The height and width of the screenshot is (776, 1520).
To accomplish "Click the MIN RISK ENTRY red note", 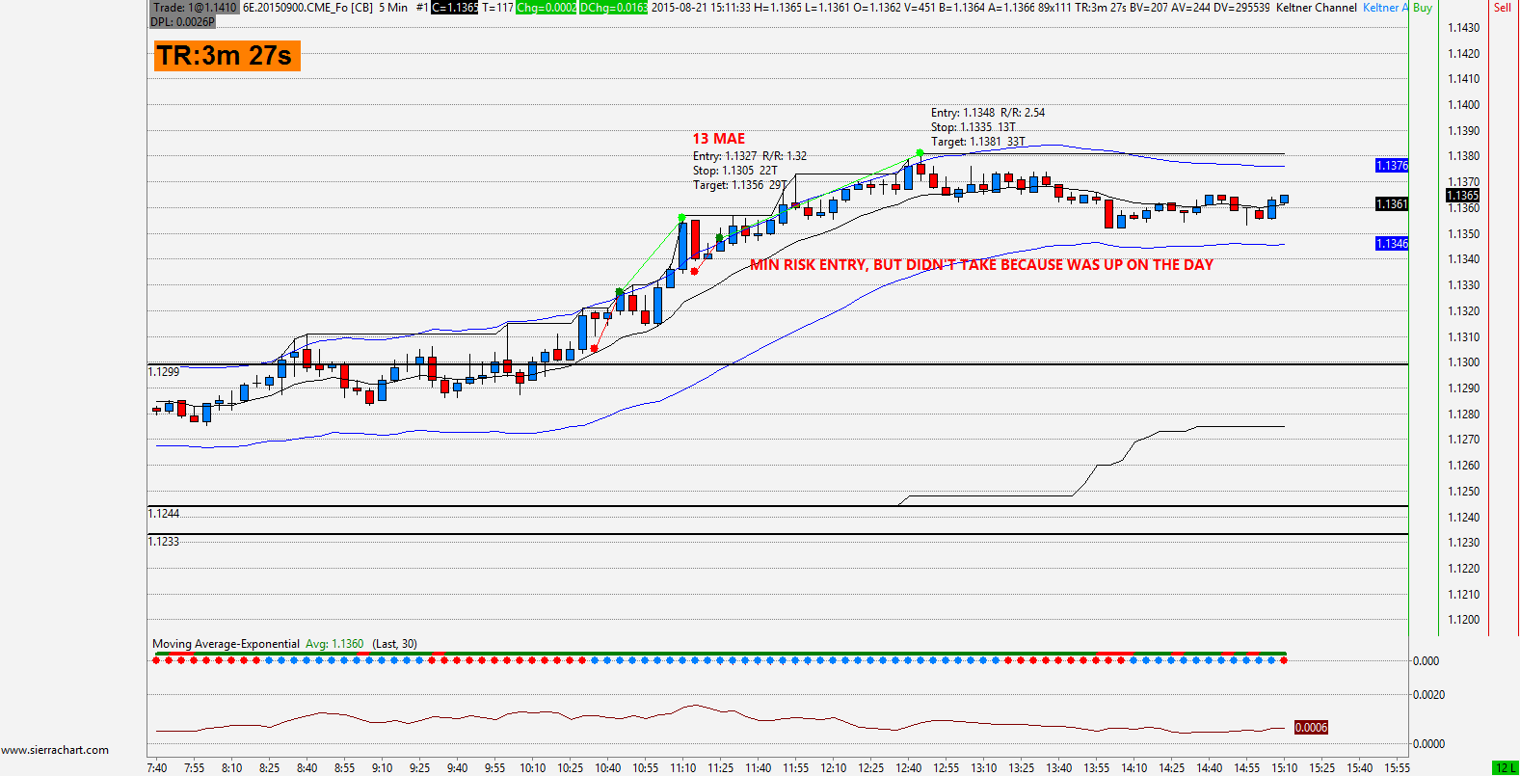I will (981, 265).
